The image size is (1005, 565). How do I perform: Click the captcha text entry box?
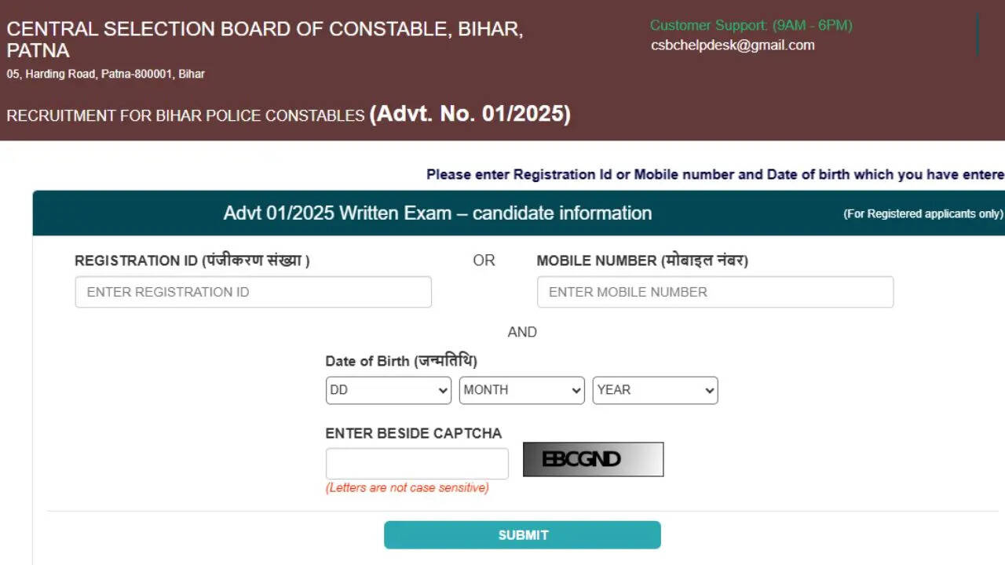click(417, 464)
